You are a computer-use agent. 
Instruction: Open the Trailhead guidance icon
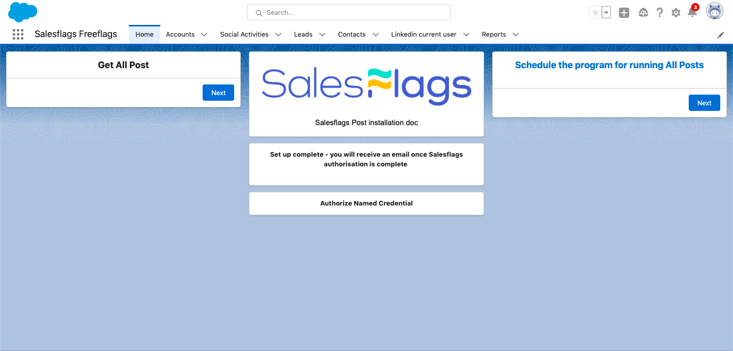(643, 13)
